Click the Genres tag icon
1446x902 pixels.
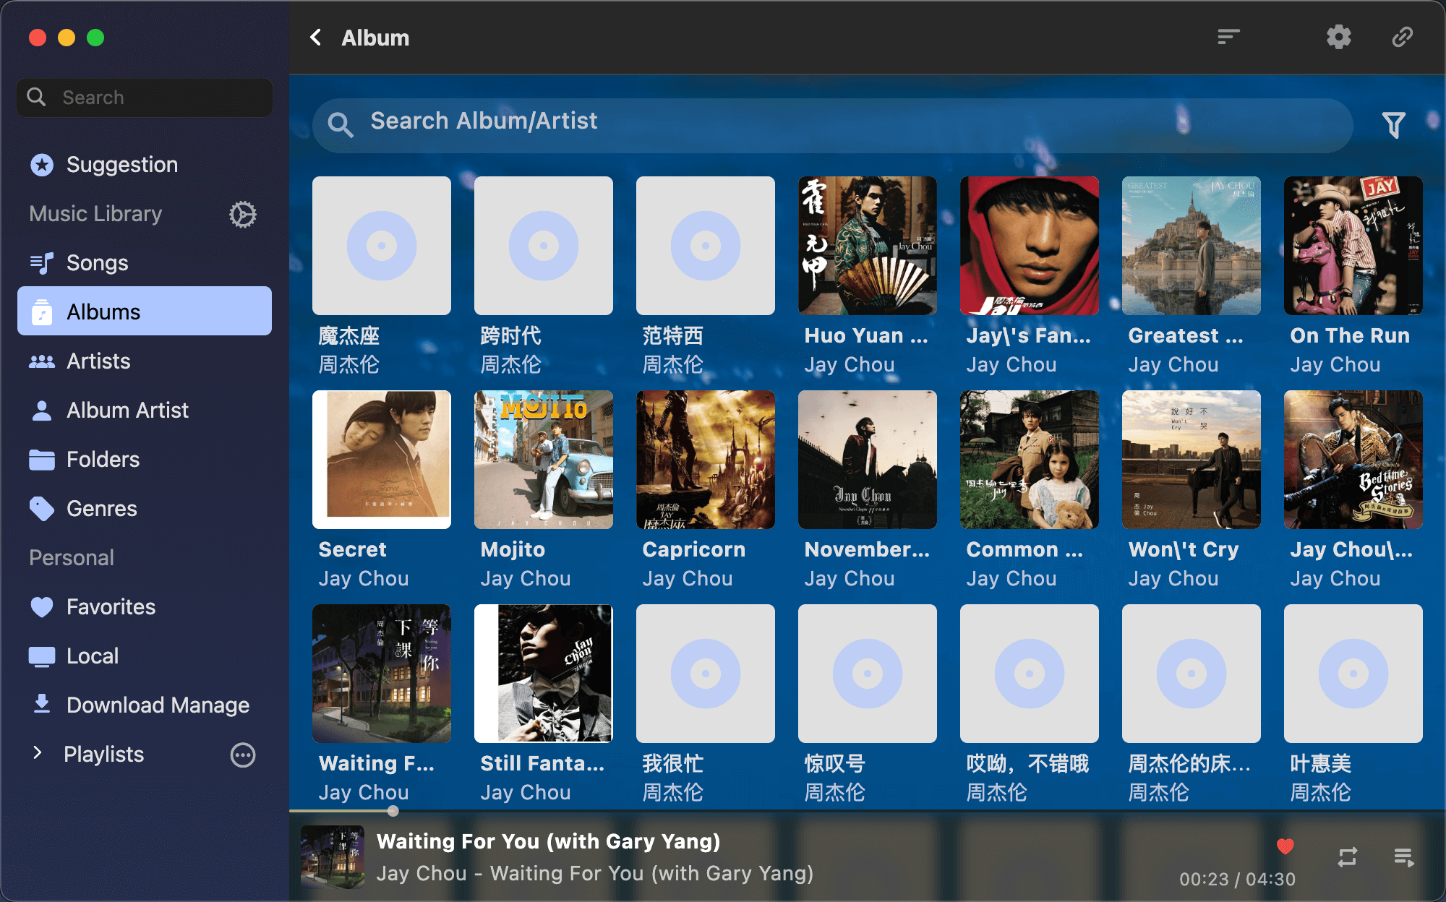tap(42, 509)
